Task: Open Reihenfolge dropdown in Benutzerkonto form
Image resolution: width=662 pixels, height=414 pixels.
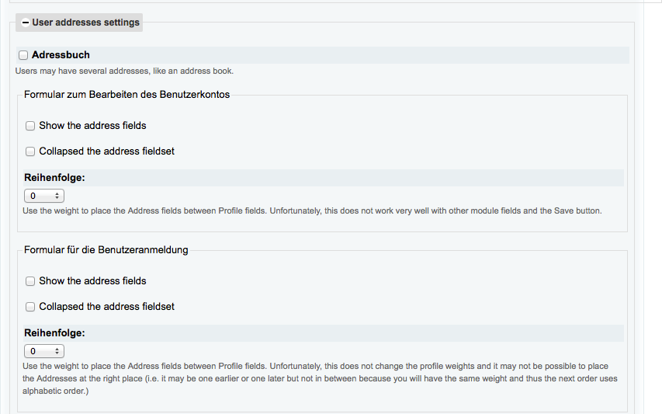Action: click(43, 197)
